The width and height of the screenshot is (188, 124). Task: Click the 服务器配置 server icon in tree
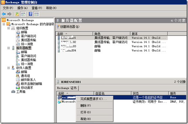(x=13, y=48)
